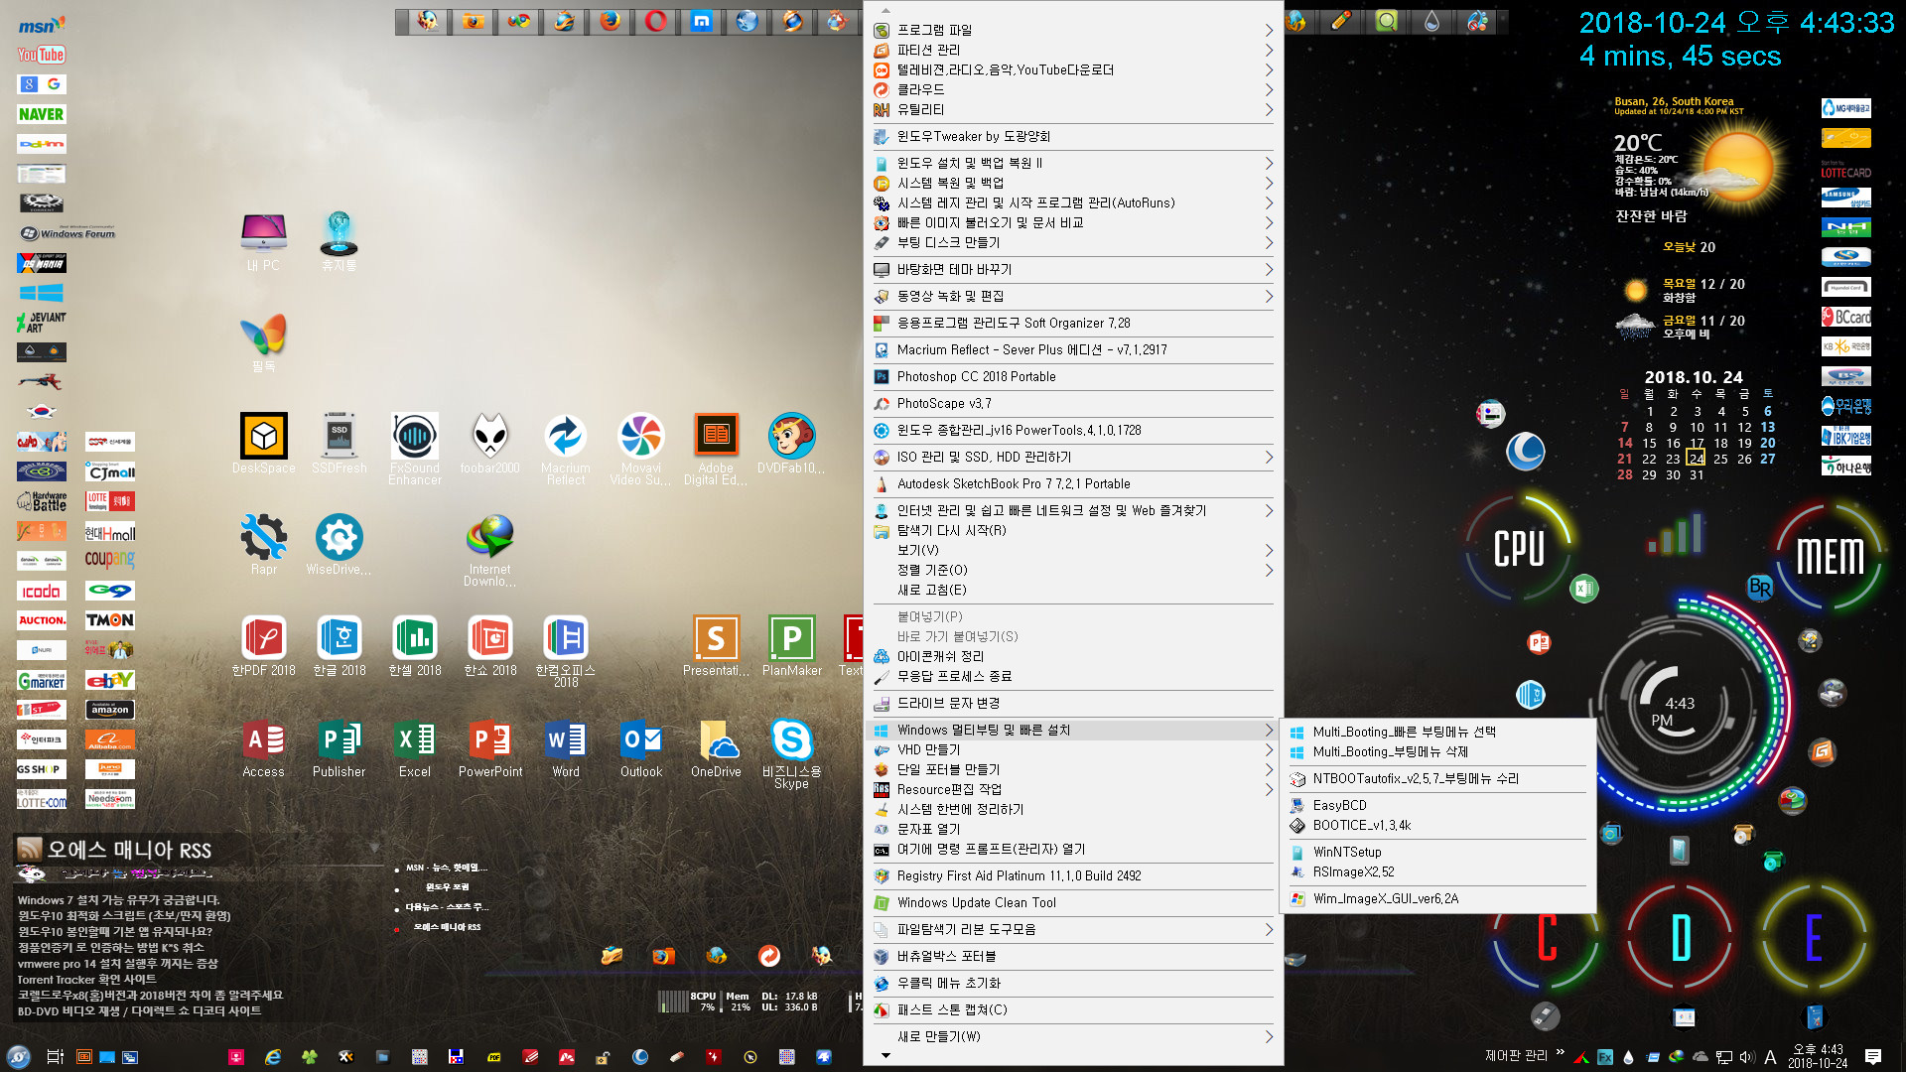Choose 새로 고침(E) menu item
Viewport: 1906px width, 1072px height.
tap(1073, 590)
